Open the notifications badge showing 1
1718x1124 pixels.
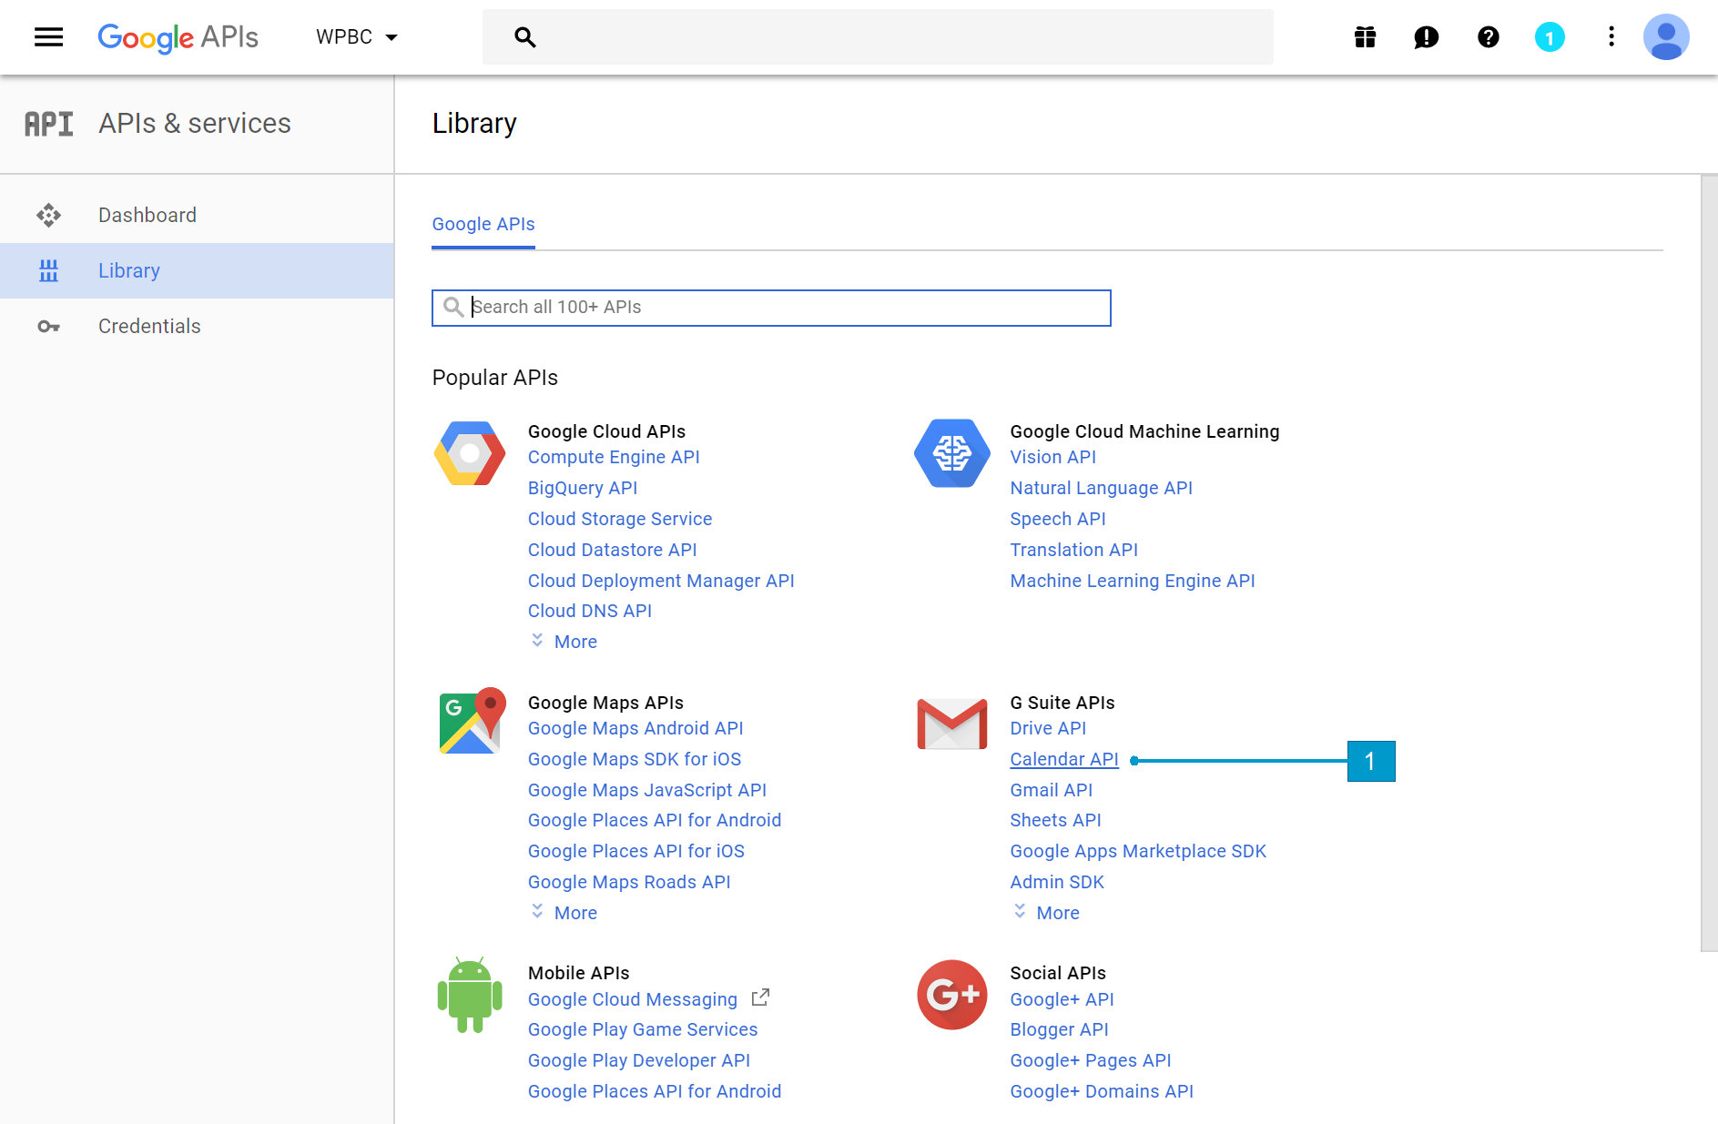tap(1549, 37)
